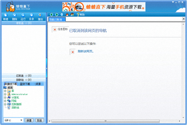The image size is (187, 125).
Task: Expand the 网络 tree node
Action: pyautogui.click(x=5, y=101)
